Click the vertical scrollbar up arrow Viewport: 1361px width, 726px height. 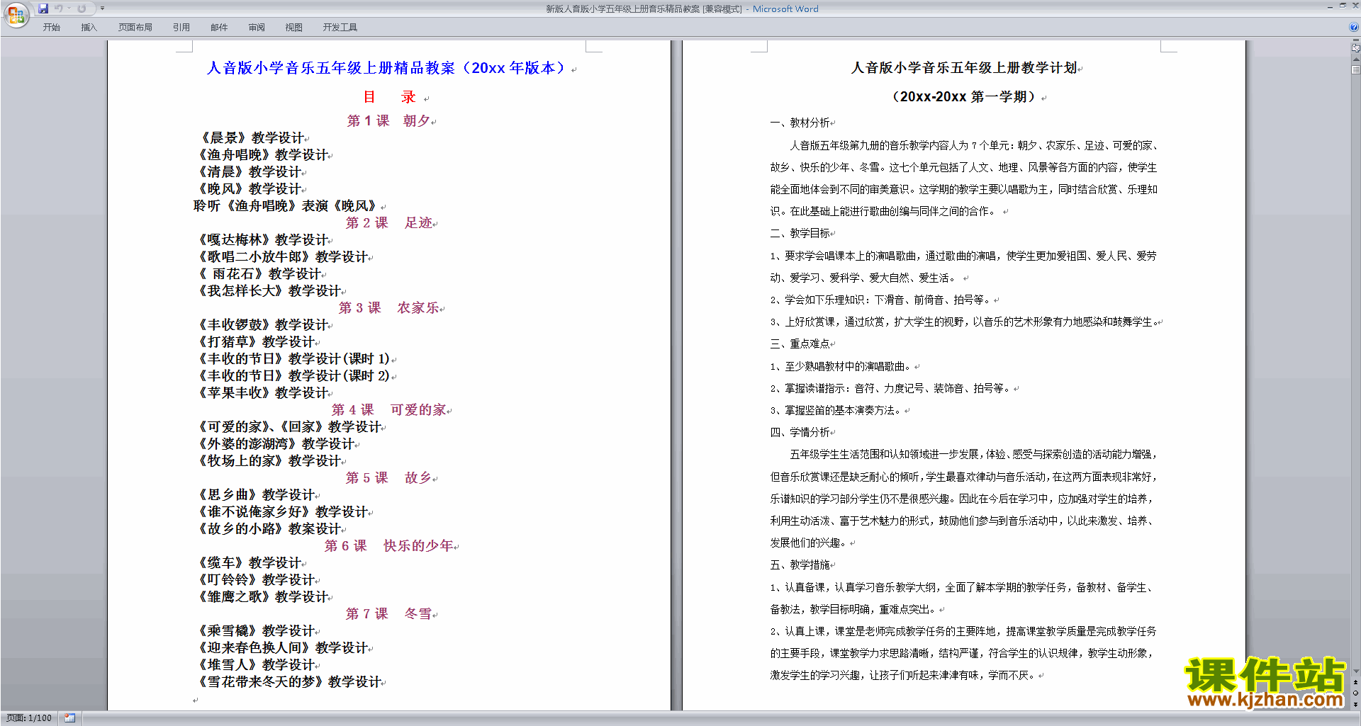click(1356, 59)
